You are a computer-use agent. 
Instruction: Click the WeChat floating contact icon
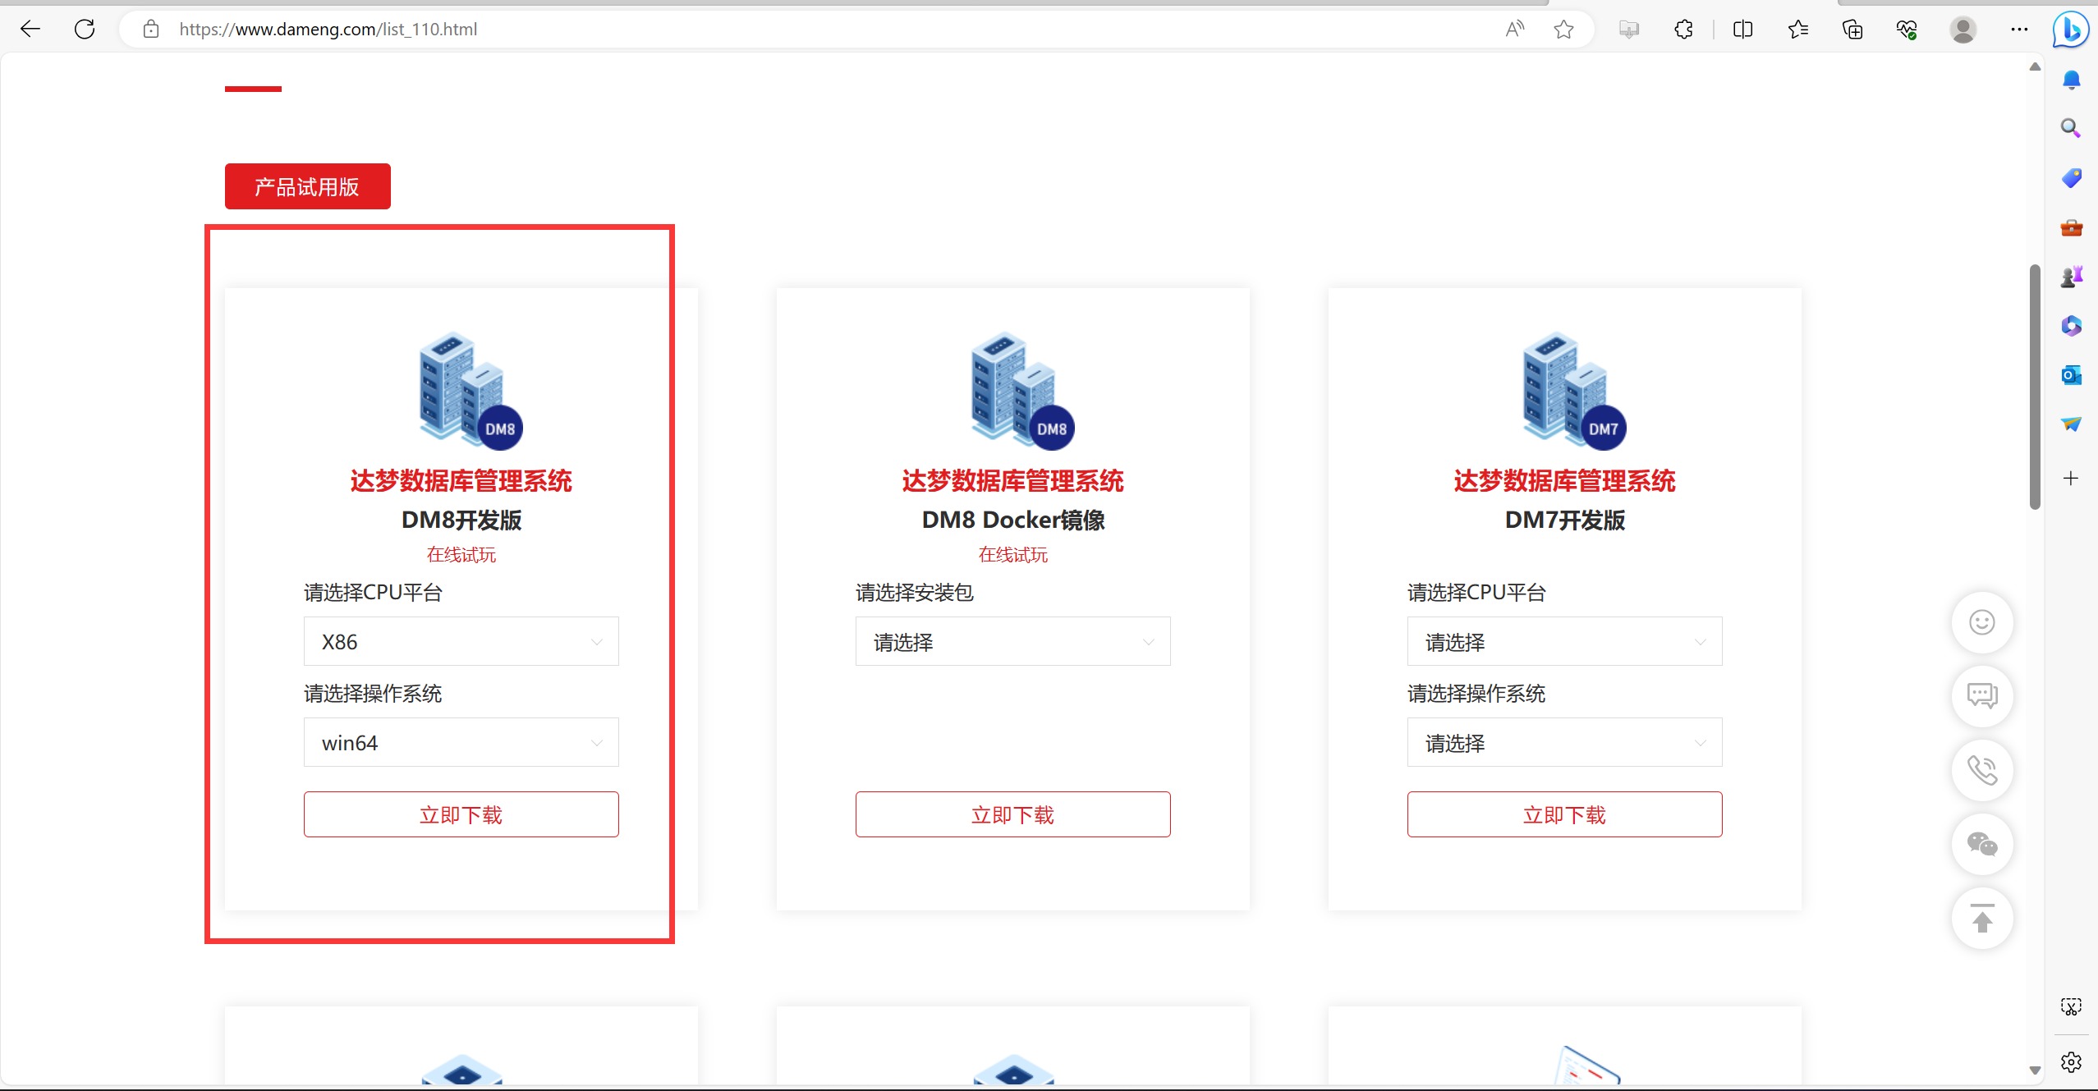(1981, 844)
